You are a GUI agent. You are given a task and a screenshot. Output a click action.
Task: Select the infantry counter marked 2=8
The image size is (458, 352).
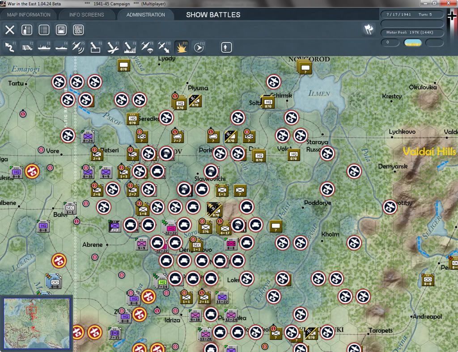(x=97, y=154)
